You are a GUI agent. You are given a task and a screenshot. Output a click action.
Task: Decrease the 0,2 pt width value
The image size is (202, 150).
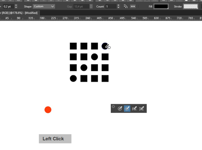(16, 8)
